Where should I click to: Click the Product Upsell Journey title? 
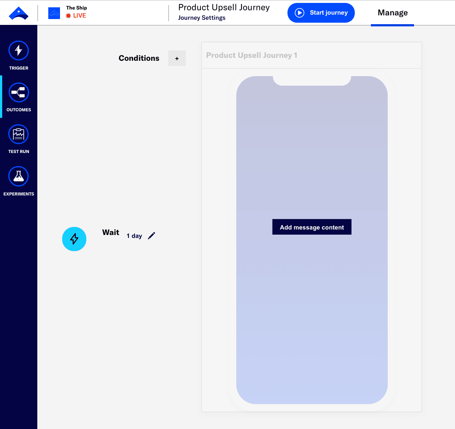[x=224, y=8]
